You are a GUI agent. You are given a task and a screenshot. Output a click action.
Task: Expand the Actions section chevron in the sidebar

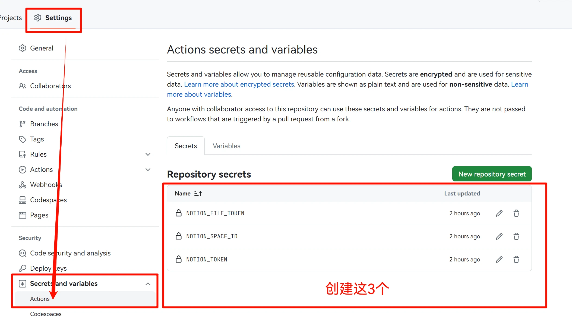pos(148,169)
